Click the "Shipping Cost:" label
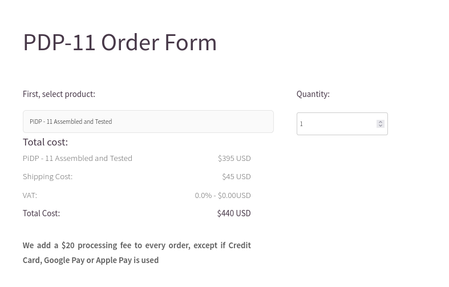Viewport: 449px width, 287px height. tap(47, 176)
